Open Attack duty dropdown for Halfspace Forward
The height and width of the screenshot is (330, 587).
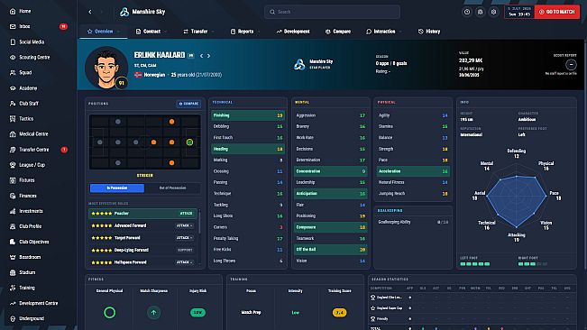(x=185, y=262)
